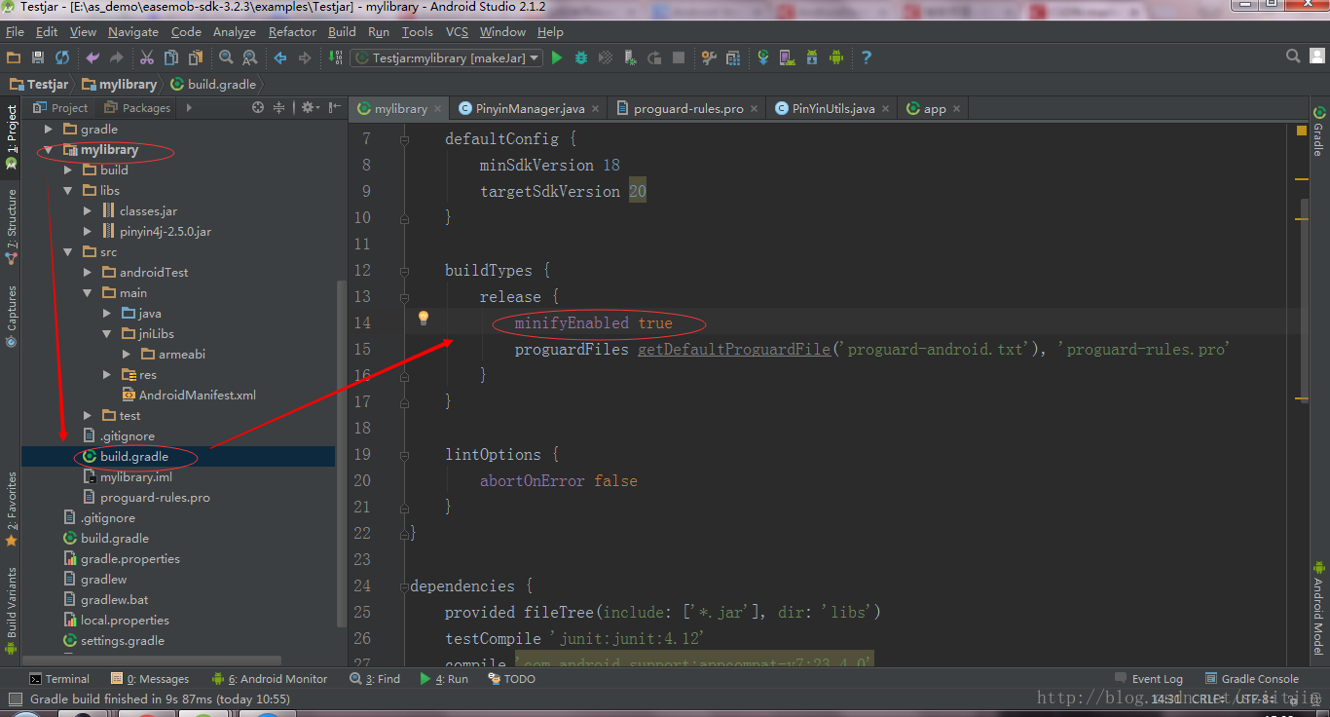Open the Project panel gear settings
The height and width of the screenshot is (717, 1330).
click(x=309, y=108)
